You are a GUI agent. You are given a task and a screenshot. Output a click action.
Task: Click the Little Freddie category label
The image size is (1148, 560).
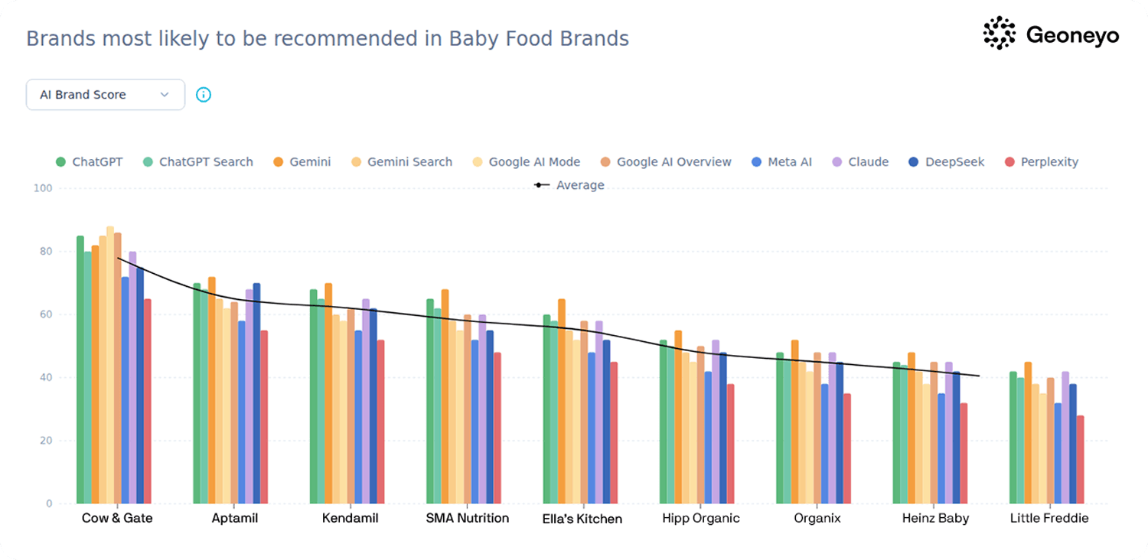tap(1049, 518)
